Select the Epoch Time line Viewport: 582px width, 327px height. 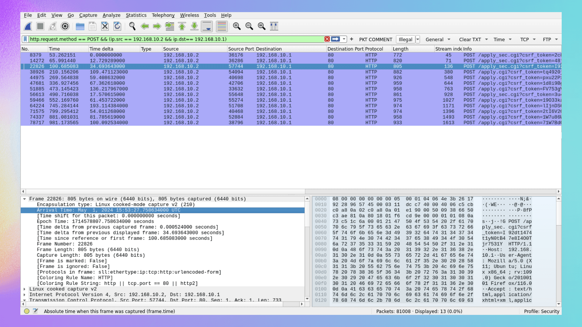95,221
